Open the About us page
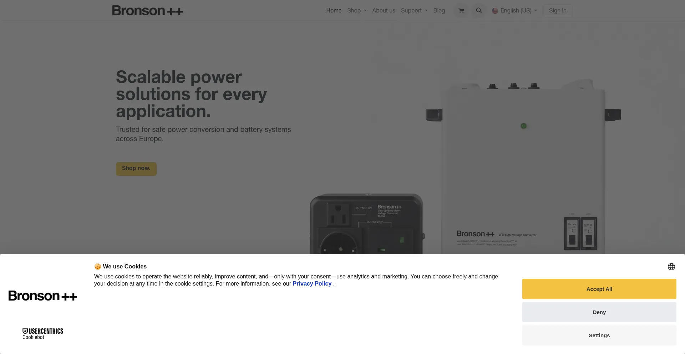Viewport: 685px width, 354px height. click(x=384, y=11)
